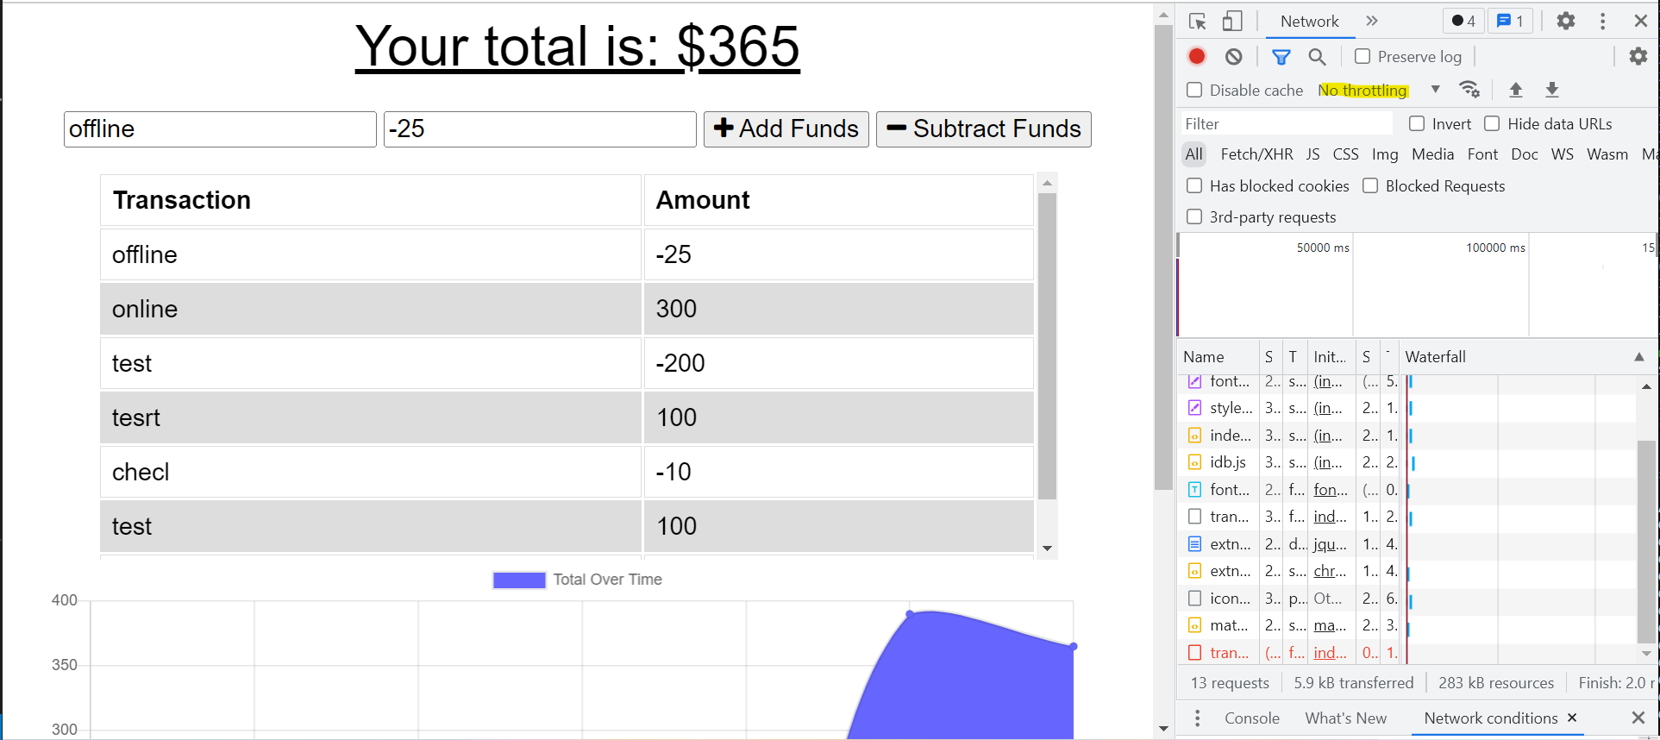Click the chart's last data point

click(x=1074, y=646)
